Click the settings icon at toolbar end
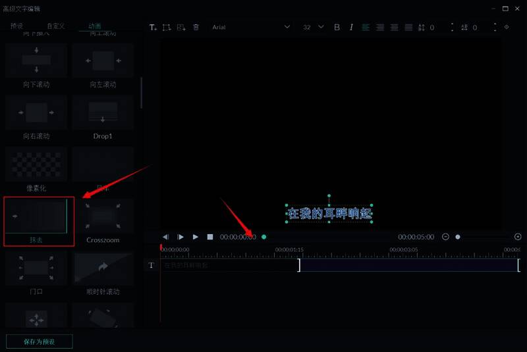 click(507, 27)
